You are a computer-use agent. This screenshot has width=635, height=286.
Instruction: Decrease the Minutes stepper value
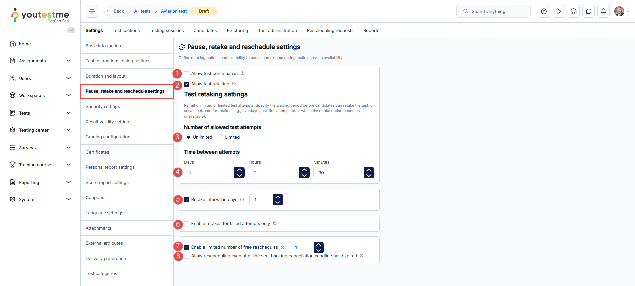pos(369,176)
